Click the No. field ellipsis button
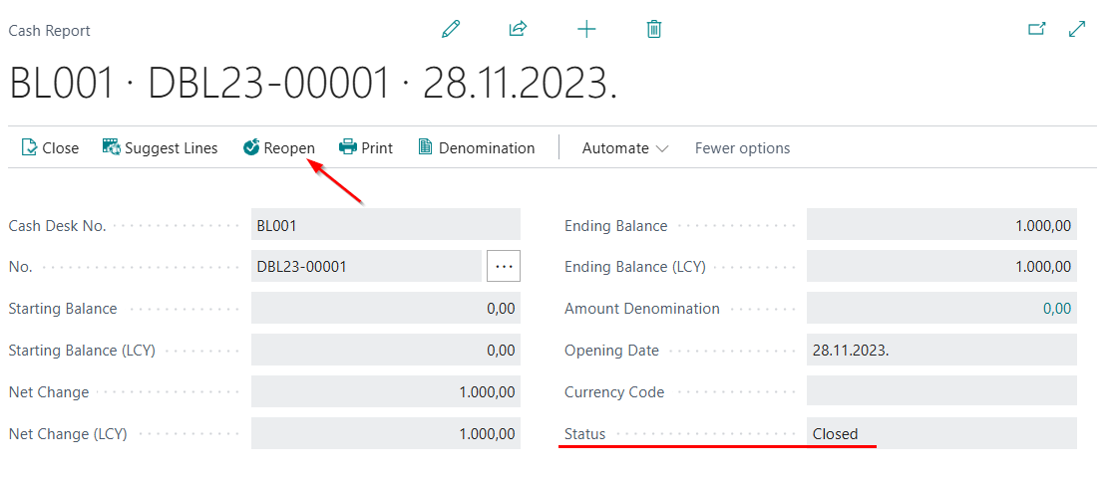1110x481 pixels. point(504,266)
